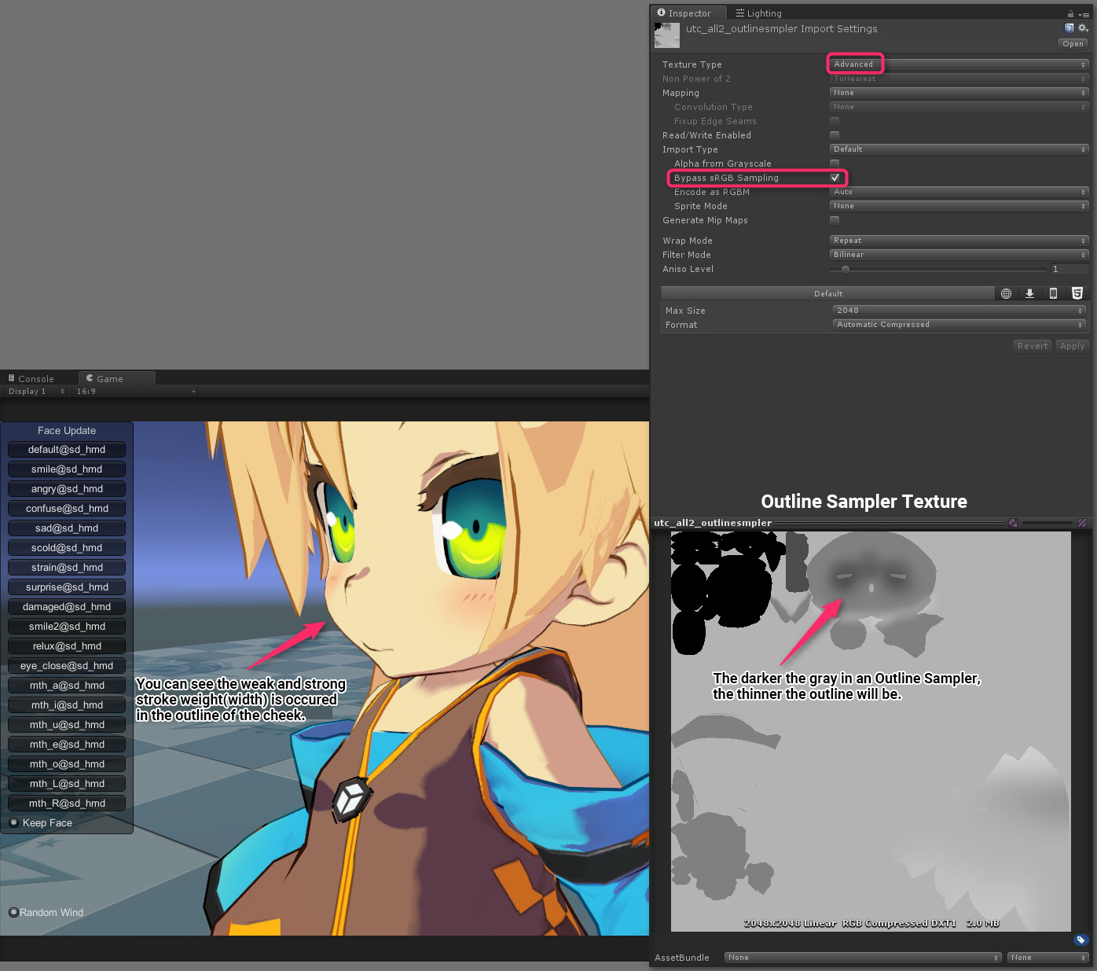Image resolution: width=1097 pixels, height=971 pixels.
Task: Expand the Filter Mode dropdown
Action: click(x=959, y=255)
